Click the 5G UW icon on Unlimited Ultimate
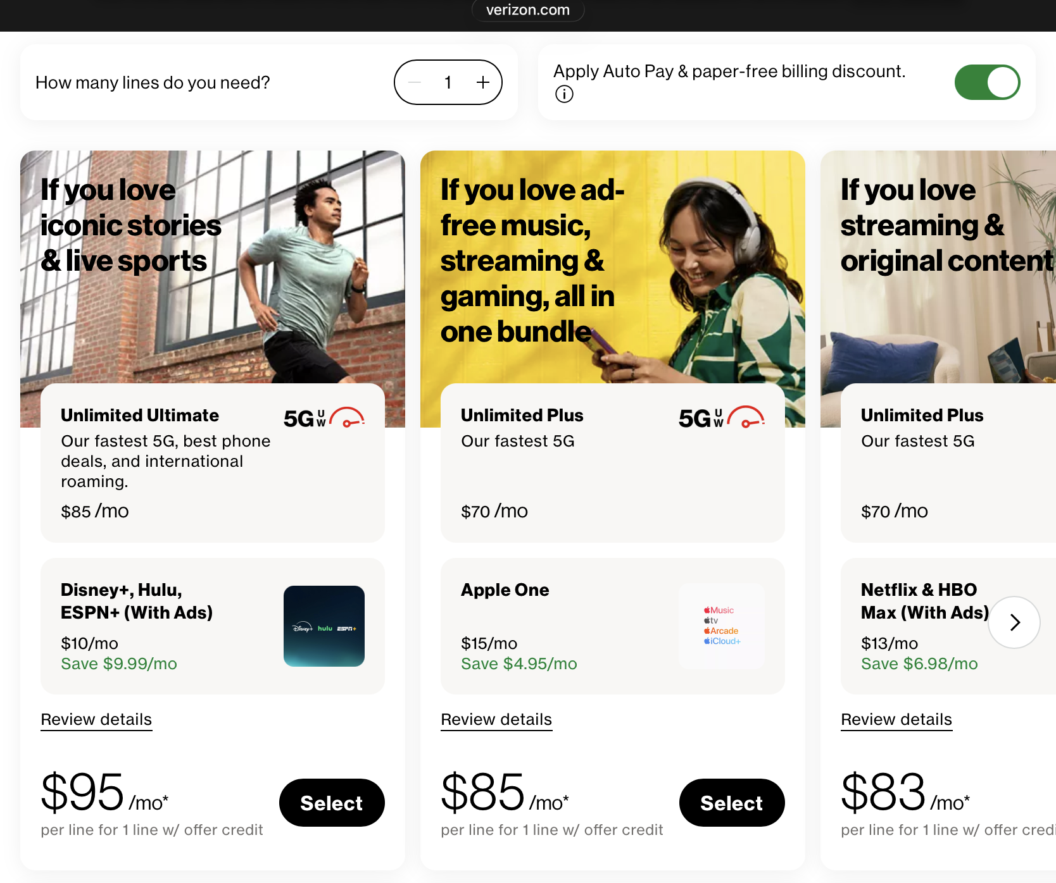The height and width of the screenshot is (883, 1056). coord(324,418)
